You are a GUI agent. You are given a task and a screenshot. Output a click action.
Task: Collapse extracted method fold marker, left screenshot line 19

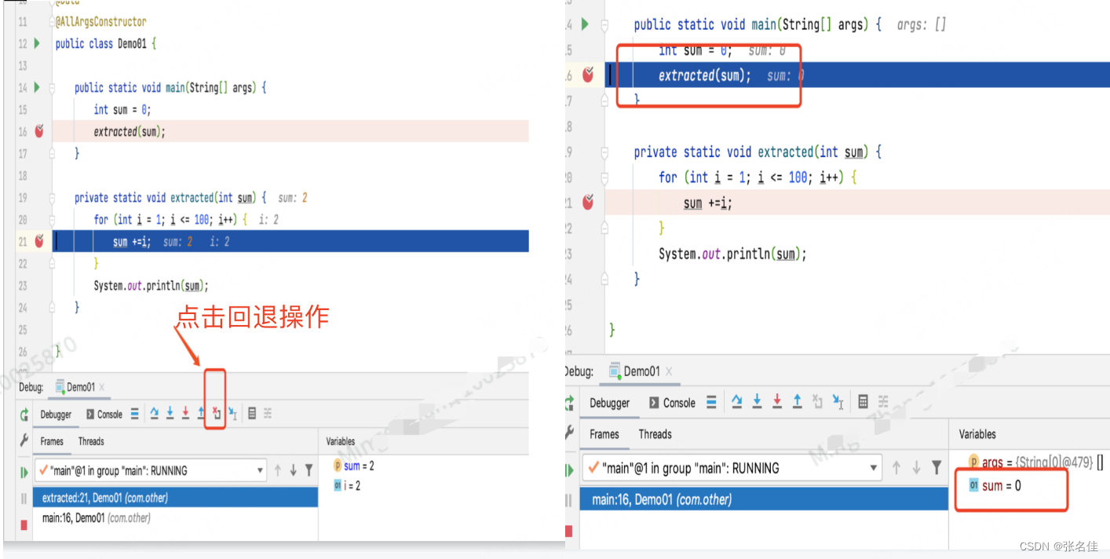pyautogui.click(x=53, y=198)
